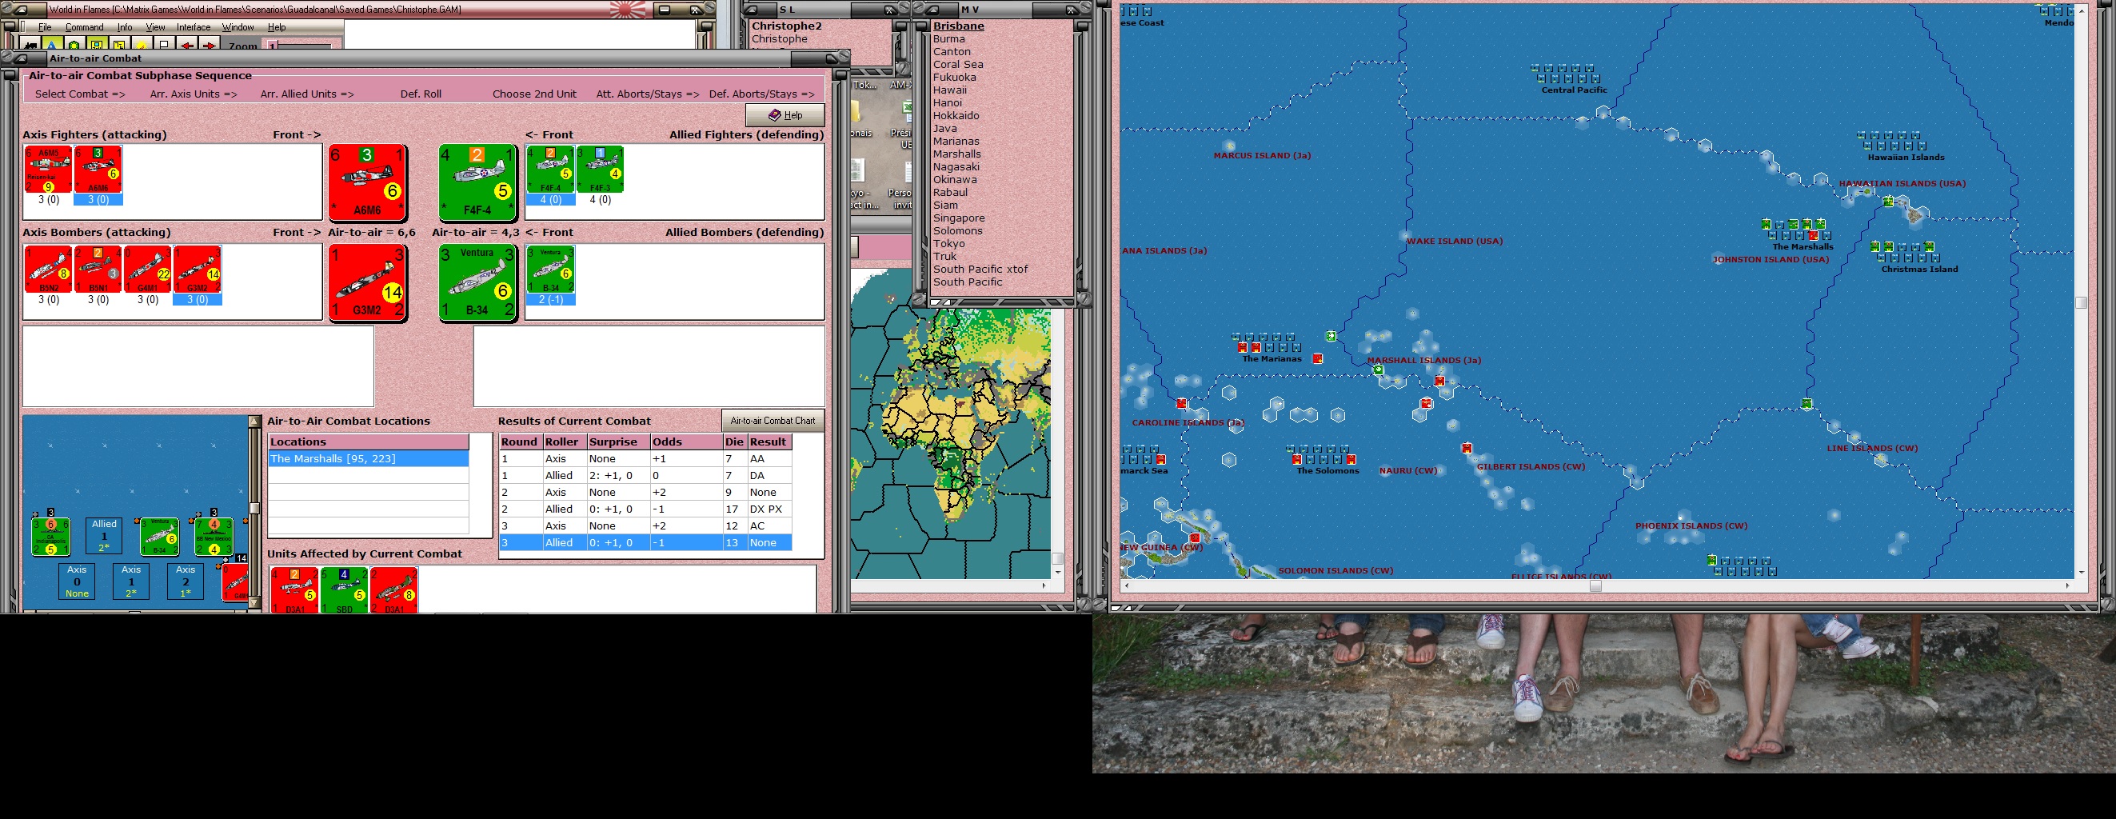Select South Pacific xtof in the M V list

[980, 269]
